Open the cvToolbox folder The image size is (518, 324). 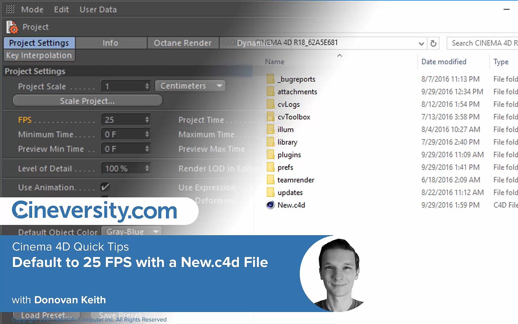(294, 117)
